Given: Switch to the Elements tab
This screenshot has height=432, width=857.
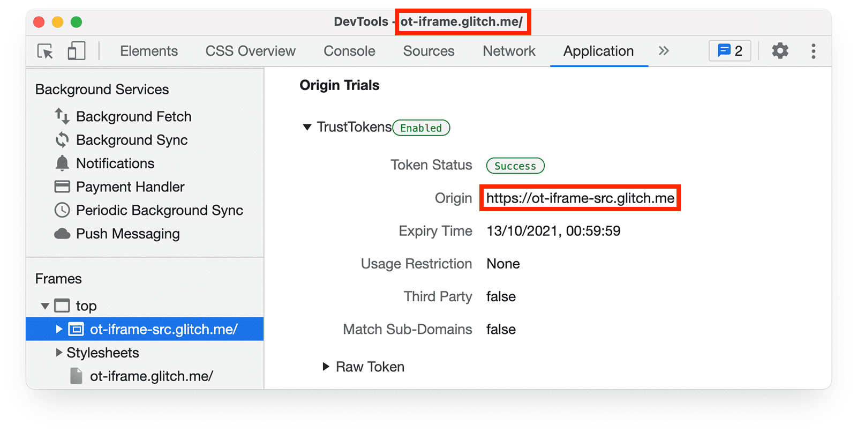Looking at the screenshot, I should (149, 51).
